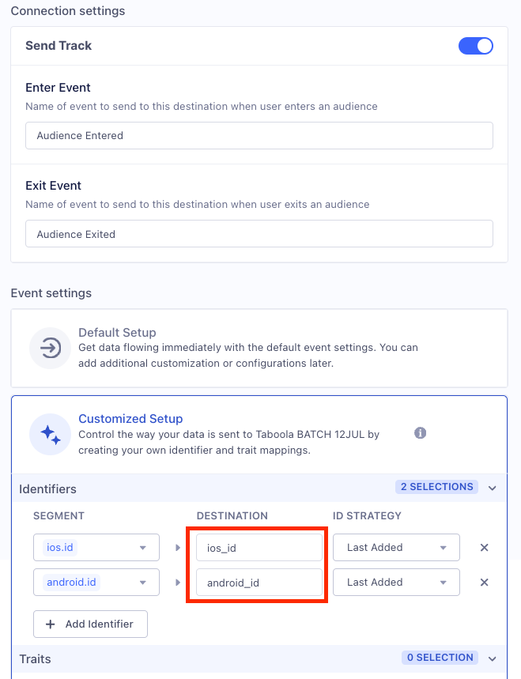The width and height of the screenshot is (521, 679).
Task: Open the Last Added strategy dropdown for ios.id
Action: point(396,547)
